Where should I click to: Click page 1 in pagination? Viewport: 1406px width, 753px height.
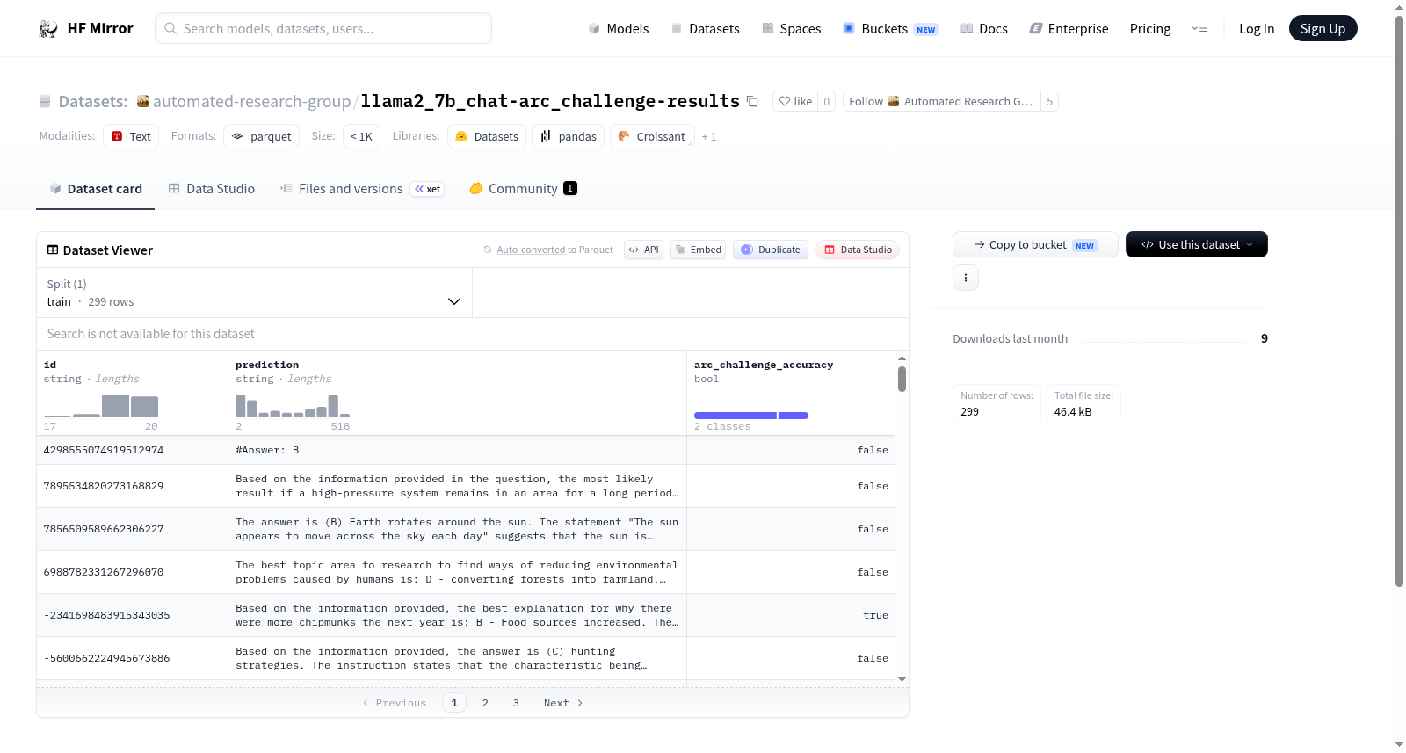click(454, 703)
